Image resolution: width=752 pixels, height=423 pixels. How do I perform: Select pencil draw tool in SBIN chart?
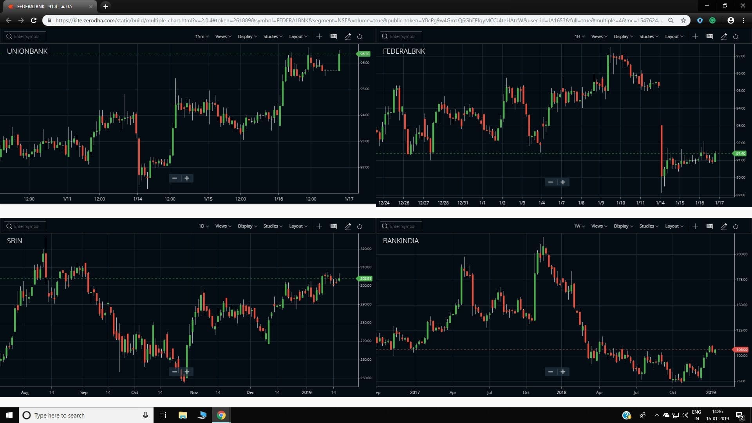(x=347, y=226)
